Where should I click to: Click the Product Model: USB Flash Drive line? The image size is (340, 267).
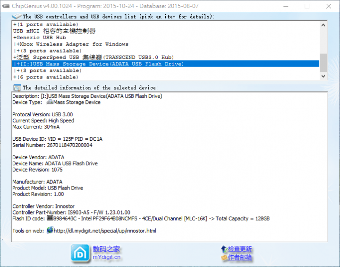48,188
